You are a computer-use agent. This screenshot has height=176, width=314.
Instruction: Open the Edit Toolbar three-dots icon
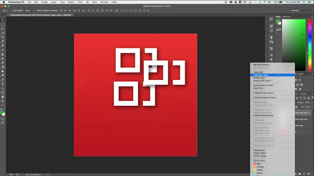pos(2,105)
